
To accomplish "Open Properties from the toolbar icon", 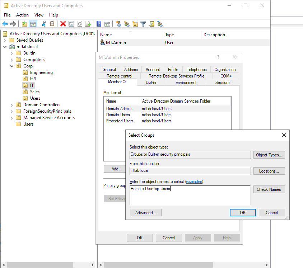I will point(71,24).
